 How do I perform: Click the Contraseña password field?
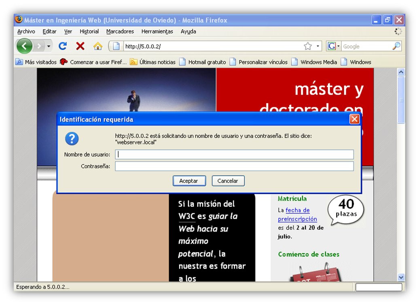pos(234,166)
